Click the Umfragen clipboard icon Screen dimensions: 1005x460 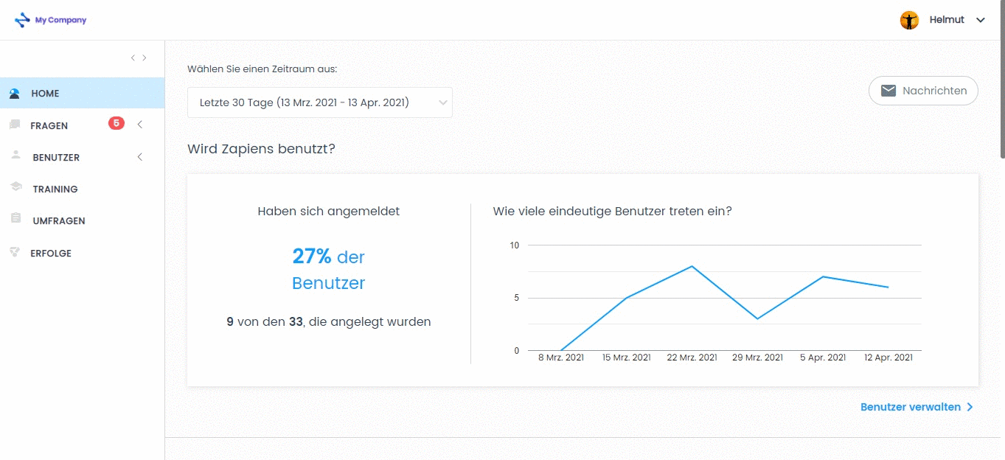15,219
